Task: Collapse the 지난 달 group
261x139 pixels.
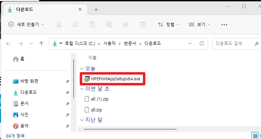Action: 82,120
